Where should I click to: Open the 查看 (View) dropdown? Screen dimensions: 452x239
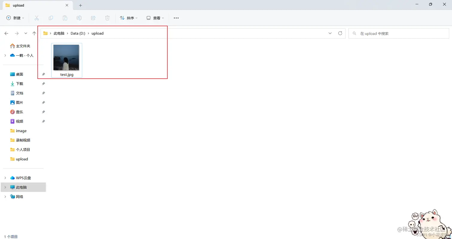[x=155, y=18]
